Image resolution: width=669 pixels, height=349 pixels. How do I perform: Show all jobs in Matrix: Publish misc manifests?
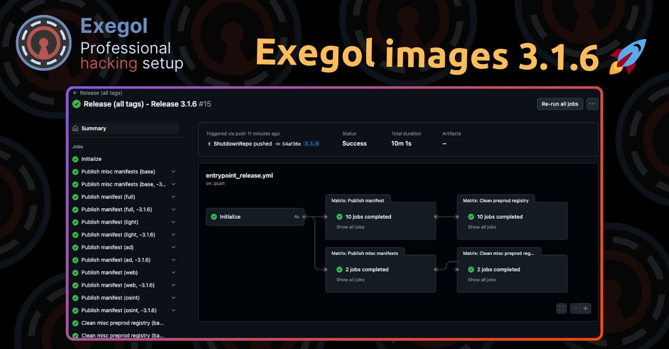[x=350, y=280]
